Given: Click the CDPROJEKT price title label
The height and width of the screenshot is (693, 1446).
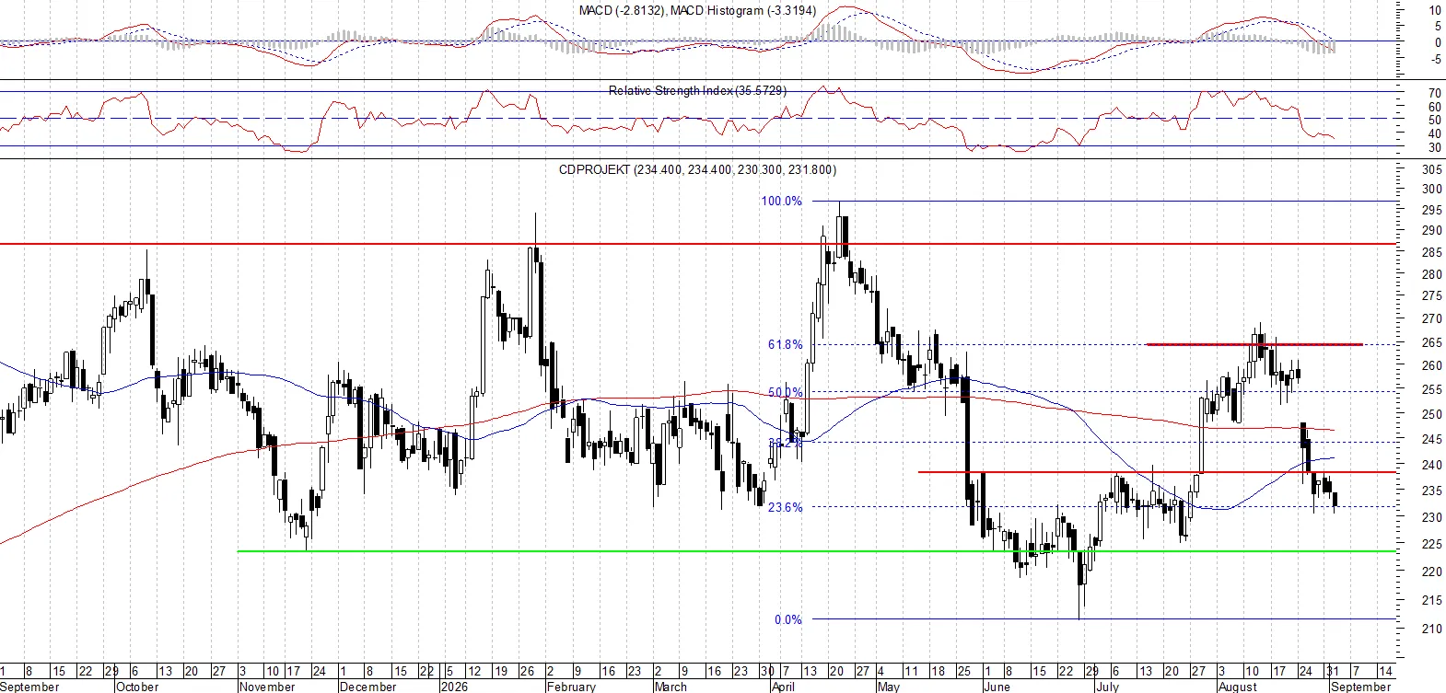Looking at the screenshot, I should click(x=697, y=169).
